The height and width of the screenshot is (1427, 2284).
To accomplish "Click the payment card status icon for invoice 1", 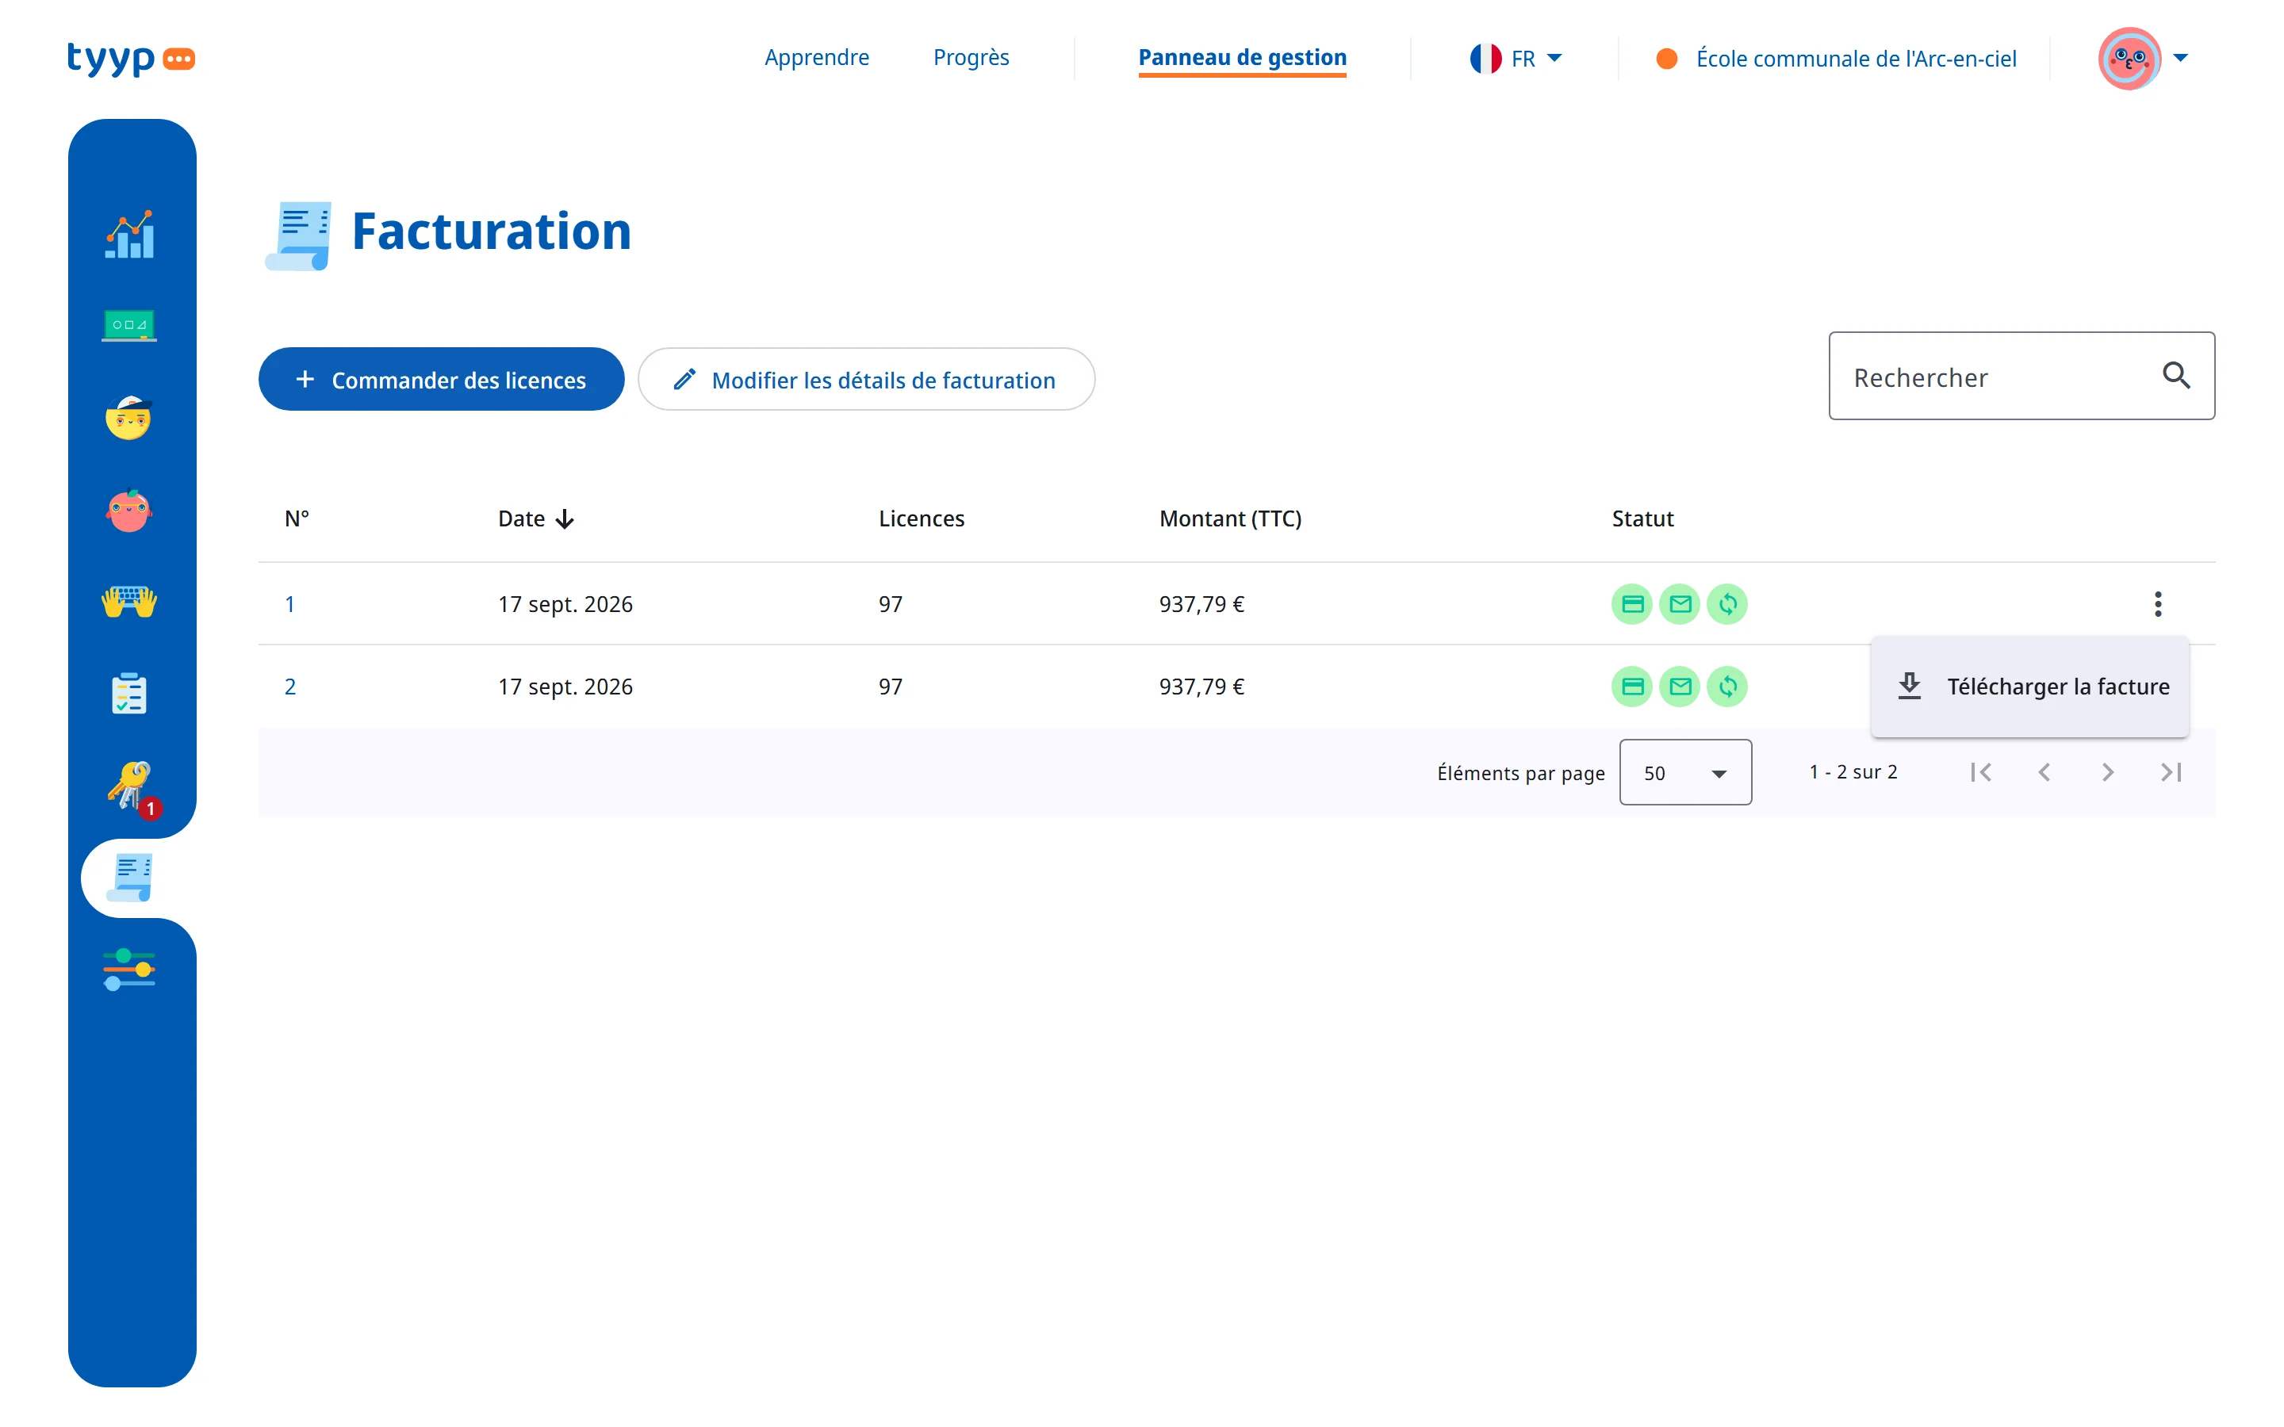I will point(1632,604).
